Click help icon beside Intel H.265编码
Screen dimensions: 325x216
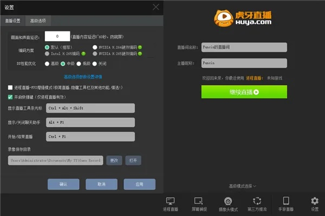point(83,54)
